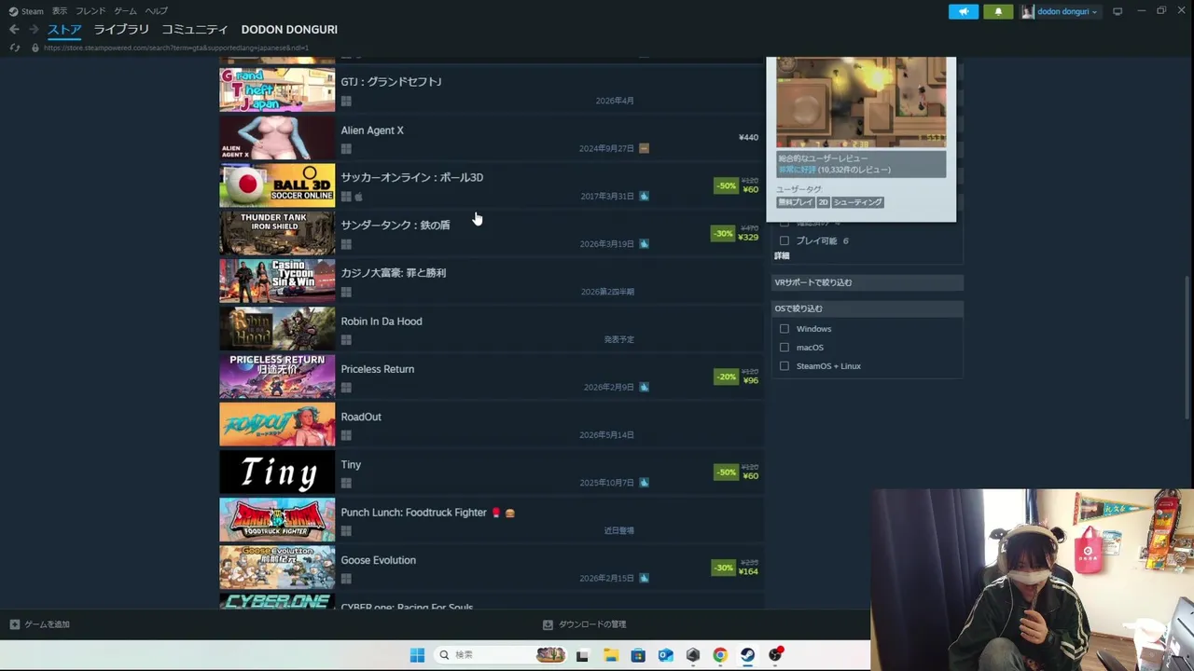Click the Thunder Tank Iron Shield thumbnail
The image size is (1194, 671).
277,233
